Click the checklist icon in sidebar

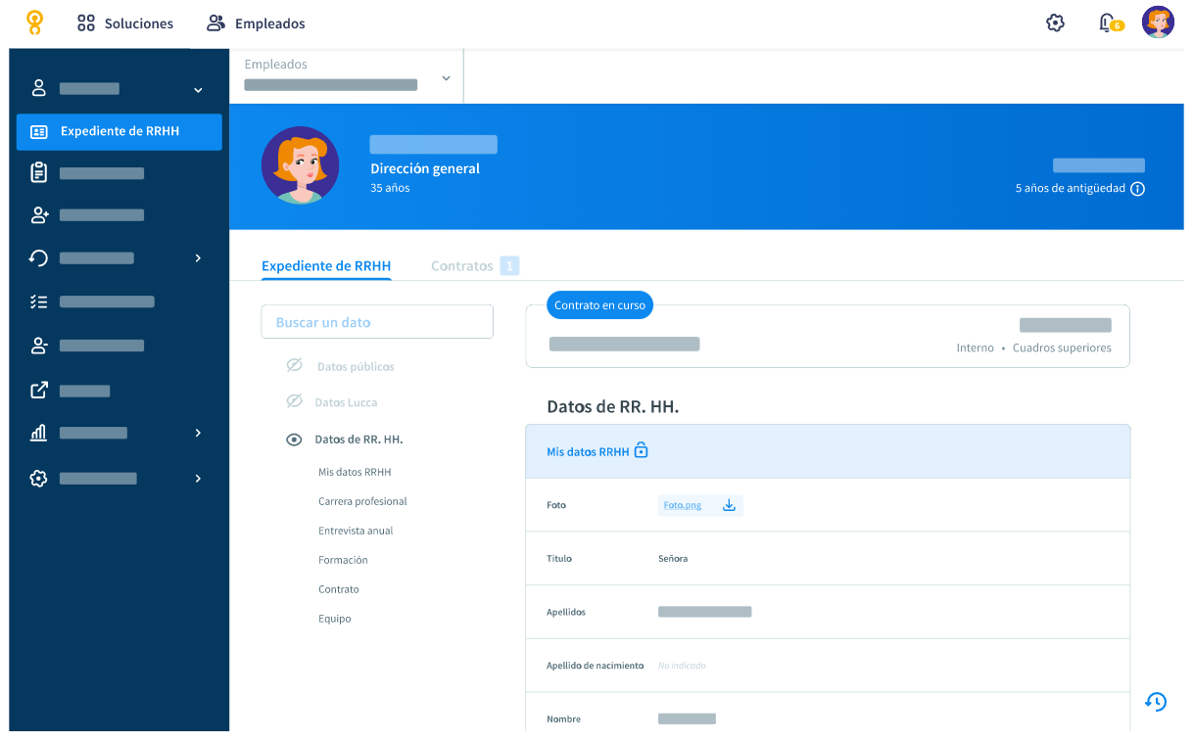(x=39, y=301)
